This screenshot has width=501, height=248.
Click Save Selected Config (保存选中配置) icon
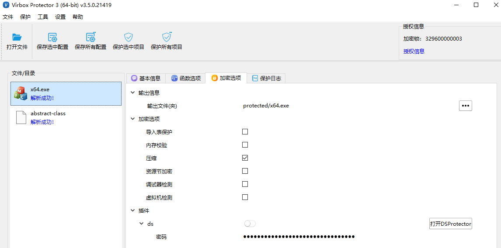coord(52,38)
